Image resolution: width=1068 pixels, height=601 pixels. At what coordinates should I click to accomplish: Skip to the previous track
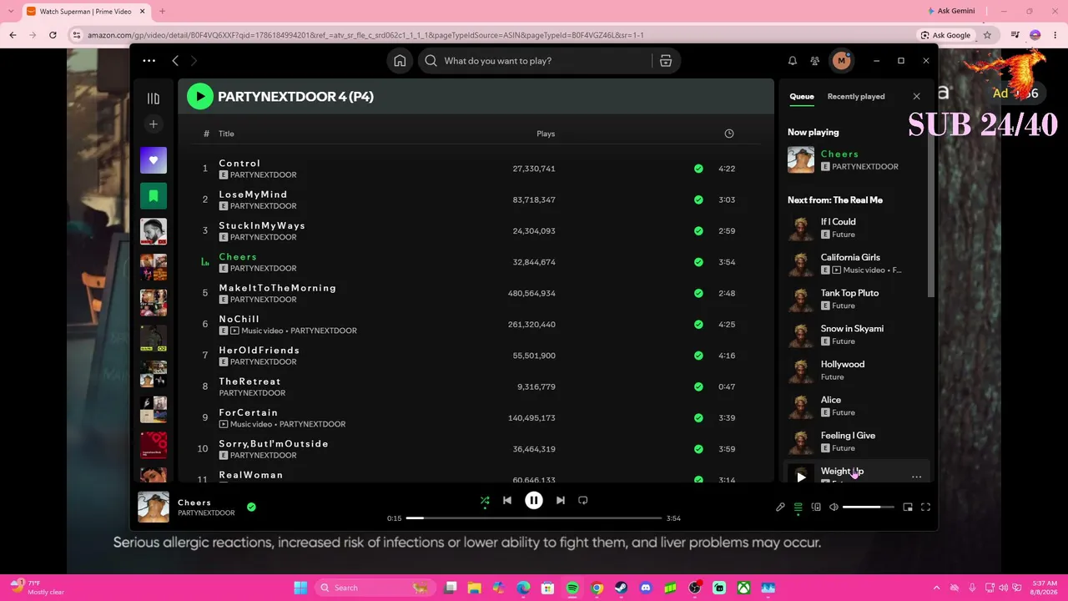pyautogui.click(x=507, y=500)
